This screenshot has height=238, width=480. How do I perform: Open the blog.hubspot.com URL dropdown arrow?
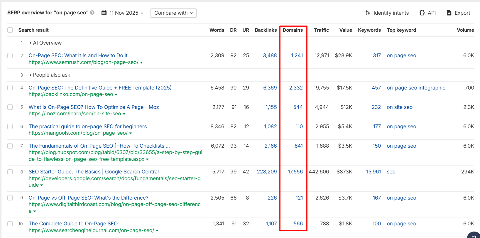pyautogui.click(x=147, y=159)
